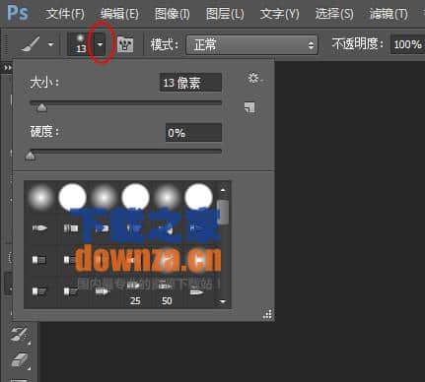This screenshot has height=382, width=425.
Task: Select the History Brush tool icon
Action: click(x=20, y=334)
